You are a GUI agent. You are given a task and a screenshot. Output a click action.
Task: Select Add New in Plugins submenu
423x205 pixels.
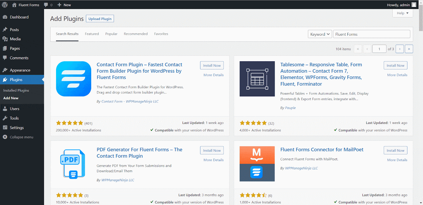(x=11, y=98)
